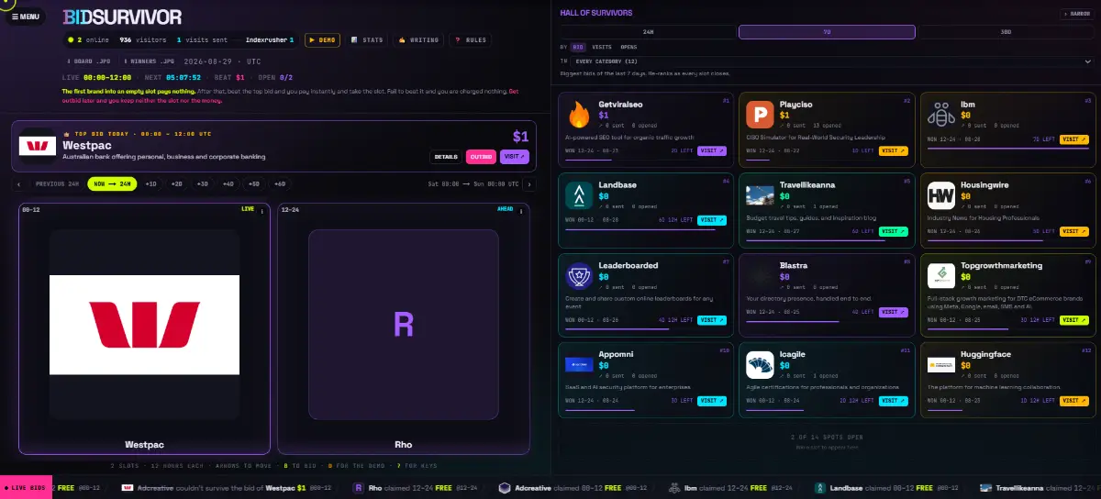Jump ahead +2D
1101x499 pixels.
[177, 183]
